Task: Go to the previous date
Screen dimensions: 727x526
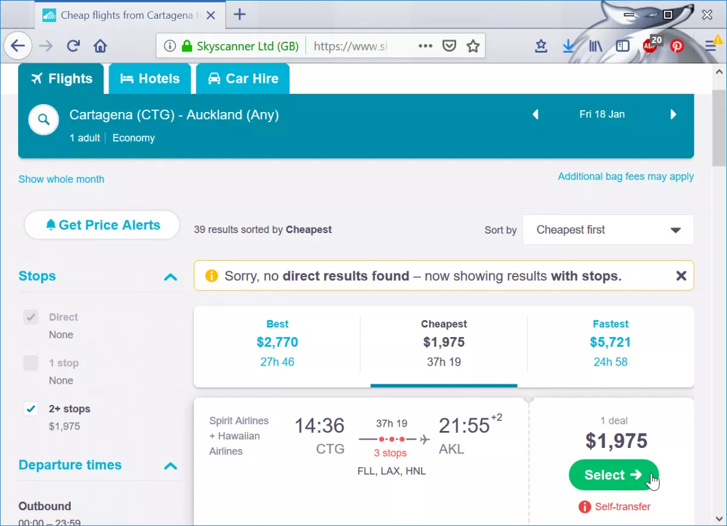Action: 535,114
